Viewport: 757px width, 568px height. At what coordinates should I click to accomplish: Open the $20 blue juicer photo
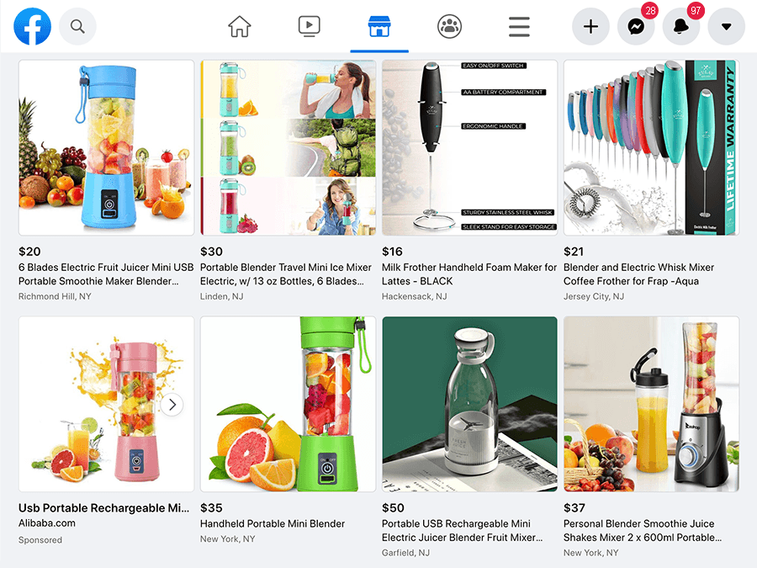[106, 148]
